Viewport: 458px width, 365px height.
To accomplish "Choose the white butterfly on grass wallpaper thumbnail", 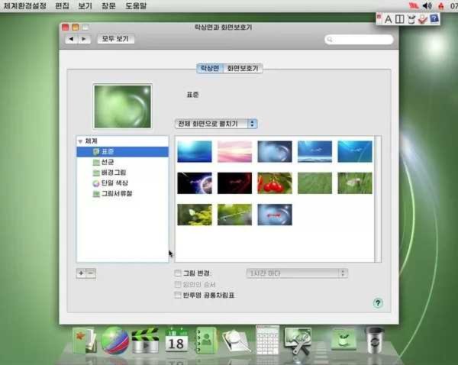I will [x=355, y=183].
